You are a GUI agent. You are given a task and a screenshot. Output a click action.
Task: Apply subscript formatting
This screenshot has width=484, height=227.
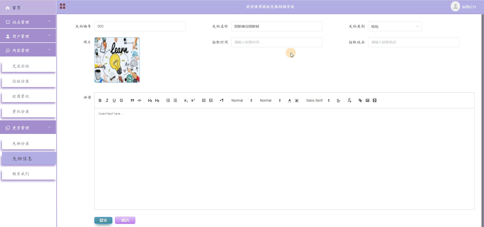(x=186, y=100)
